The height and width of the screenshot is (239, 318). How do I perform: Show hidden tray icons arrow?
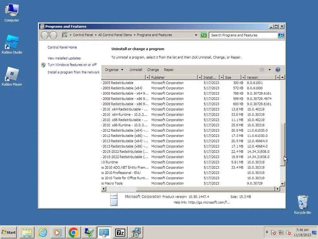(x=267, y=232)
